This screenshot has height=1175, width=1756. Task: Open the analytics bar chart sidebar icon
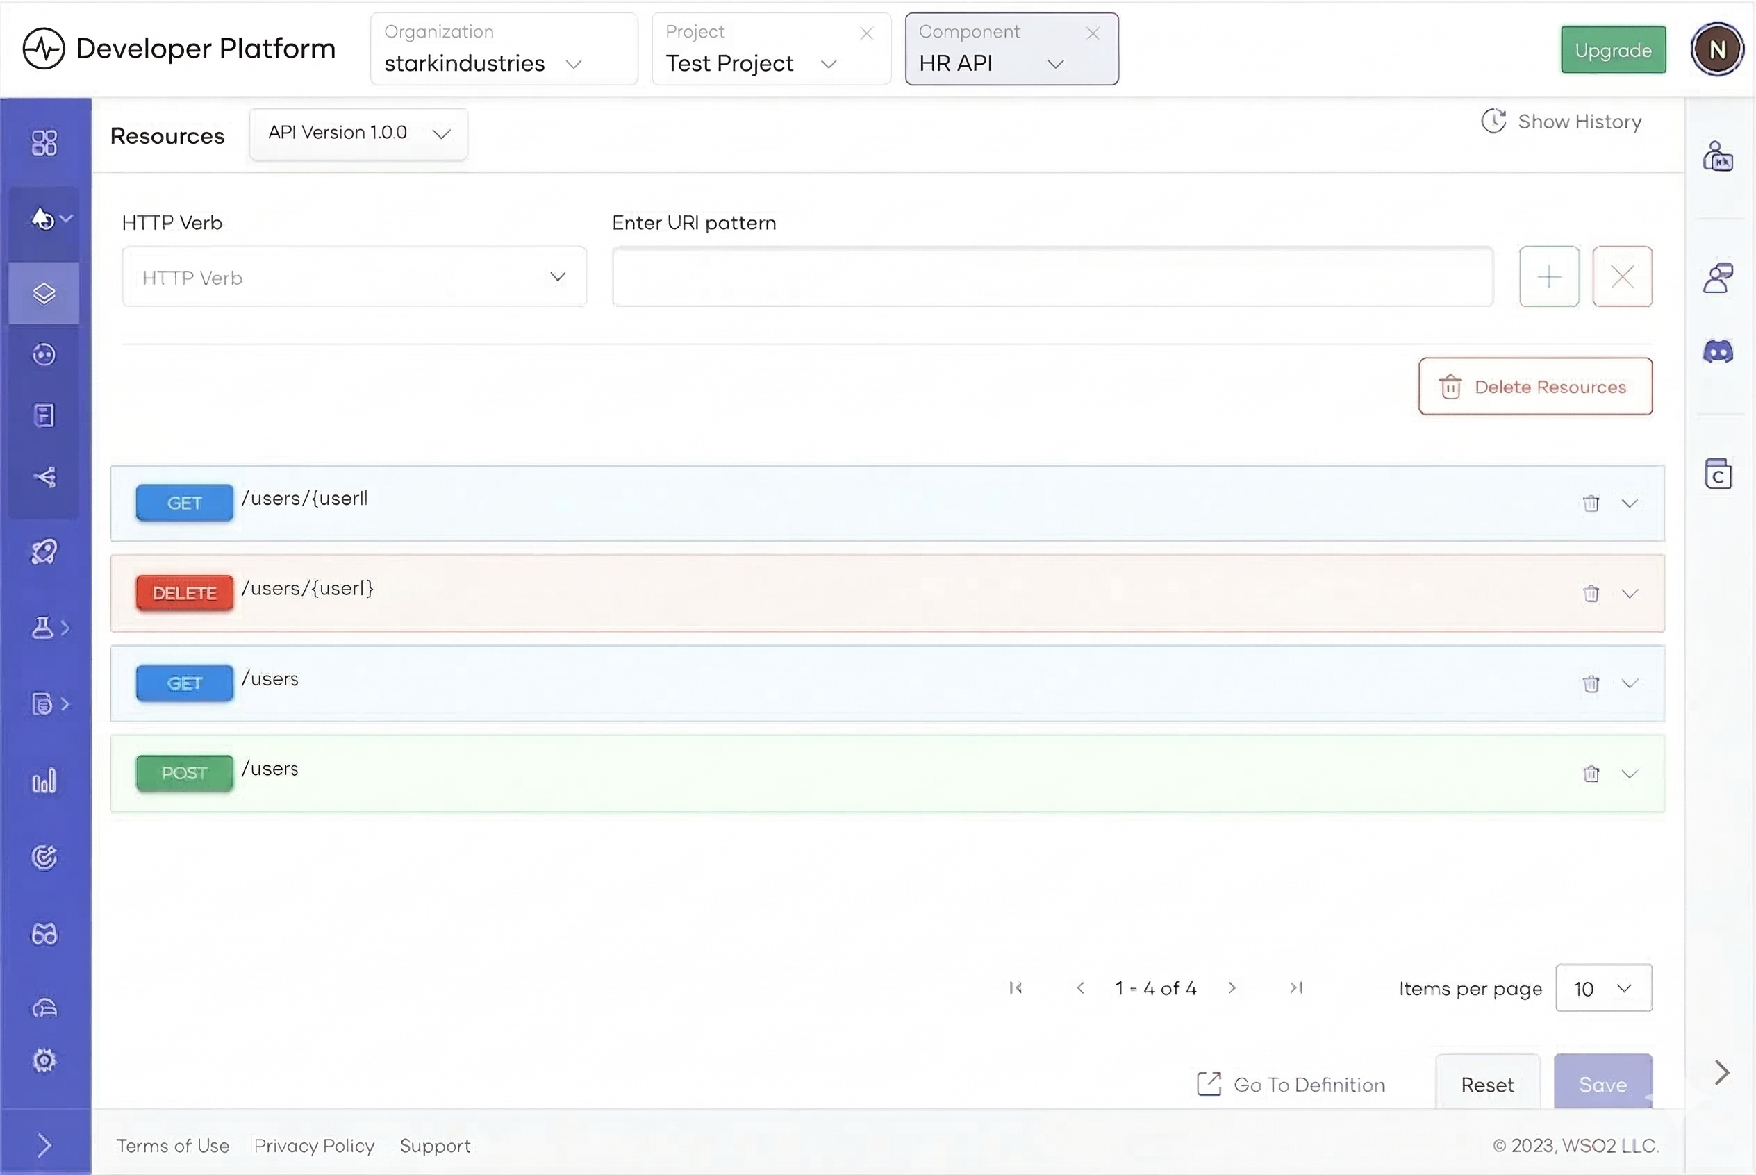coord(44,781)
